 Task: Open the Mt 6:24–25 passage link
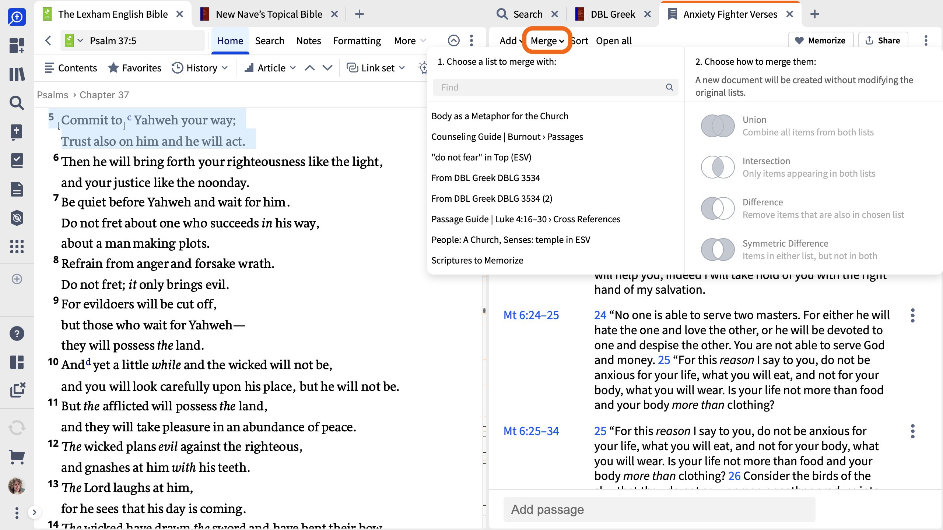531,315
